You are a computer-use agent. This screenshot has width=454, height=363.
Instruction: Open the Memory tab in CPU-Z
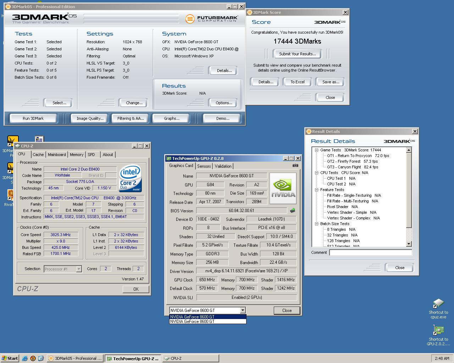77,155
